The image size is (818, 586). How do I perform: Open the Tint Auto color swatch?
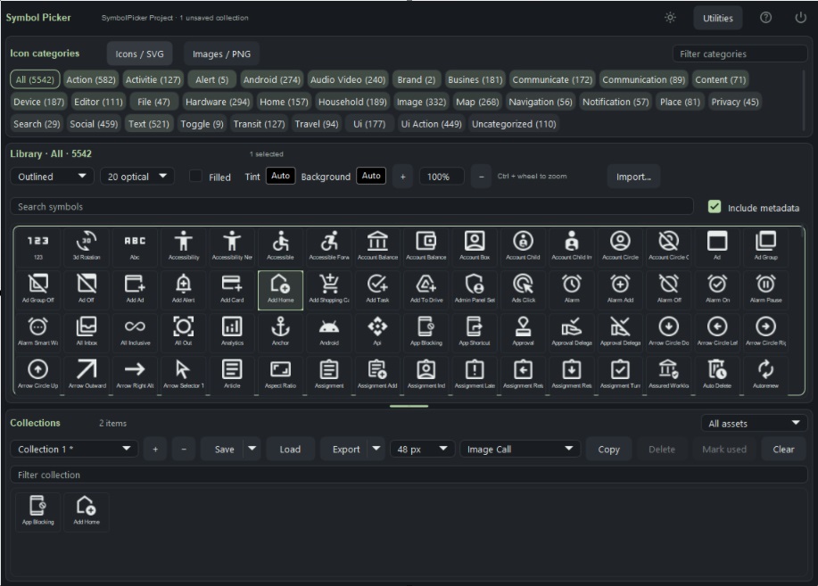click(281, 176)
